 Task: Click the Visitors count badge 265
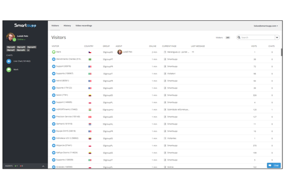[228, 37]
